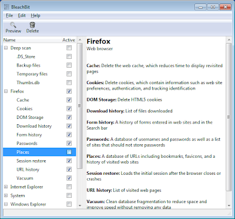Expand the Internet Explorer node
Screen dimensions: 235x219
coord(6,187)
